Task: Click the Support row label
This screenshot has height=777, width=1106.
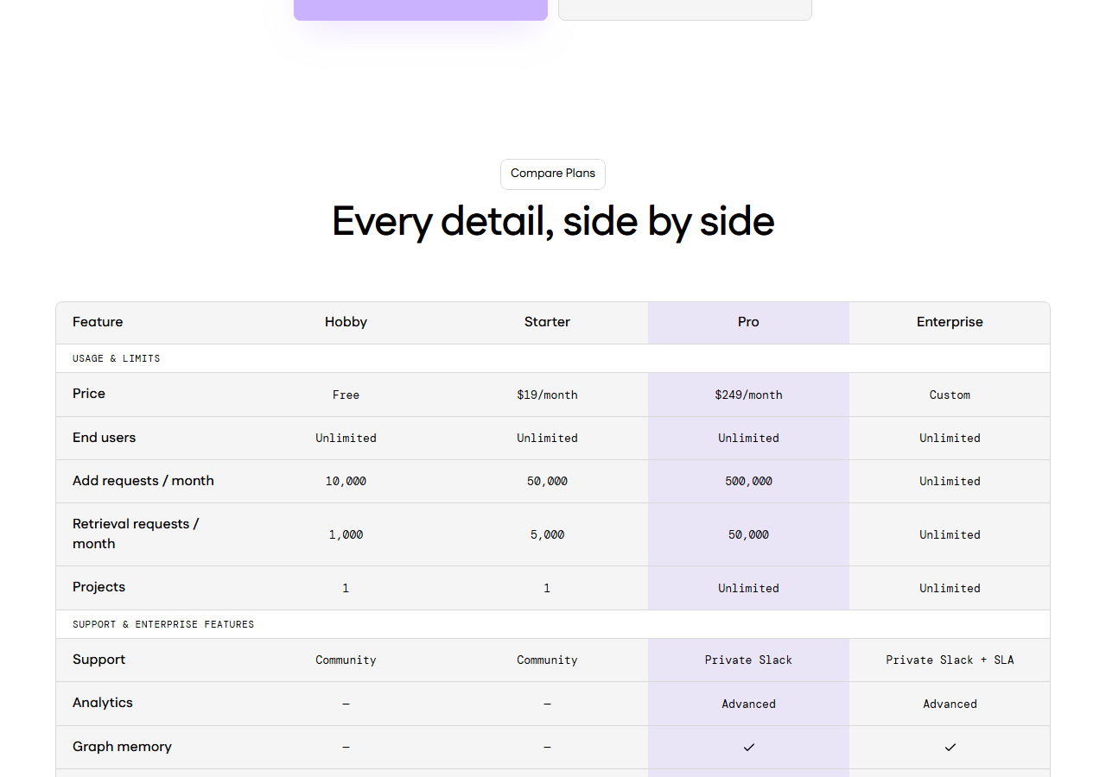Action: click(99, 660)
